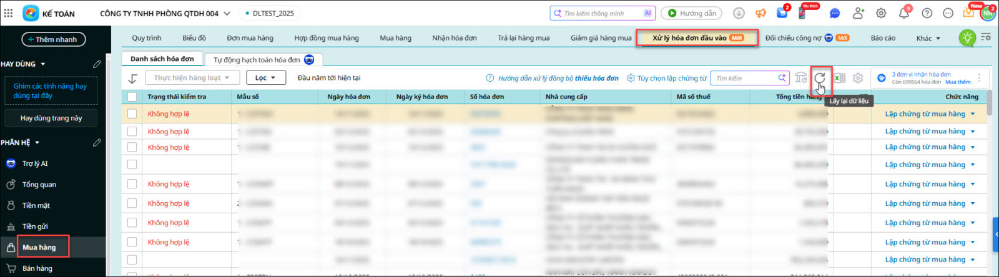Image resolution: width=999 pixels, height=277 pixels.
Task: Open the Lọc filter dropdown
Action: (x=265, y=78)
